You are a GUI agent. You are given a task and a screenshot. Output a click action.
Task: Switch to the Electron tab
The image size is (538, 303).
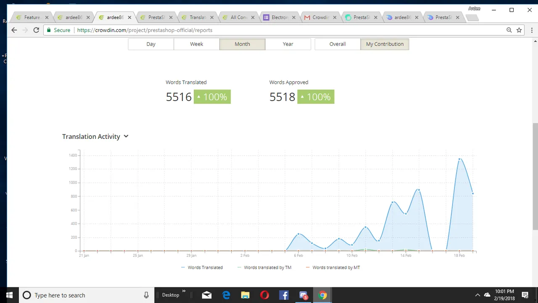point(280,18)
